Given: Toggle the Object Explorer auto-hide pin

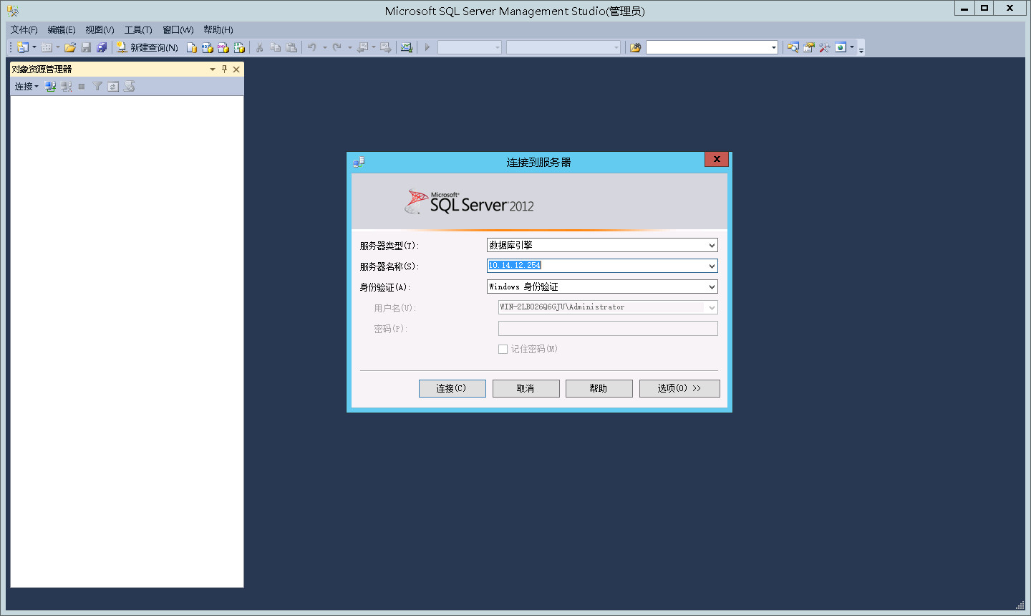Looking at the screenshot, I should tap(224, 69).
